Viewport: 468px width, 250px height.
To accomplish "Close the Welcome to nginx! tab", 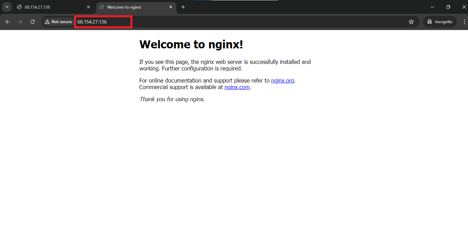I will pos(171,7).
